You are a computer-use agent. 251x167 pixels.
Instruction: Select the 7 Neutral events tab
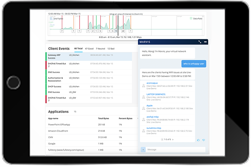tap(100, 48)
